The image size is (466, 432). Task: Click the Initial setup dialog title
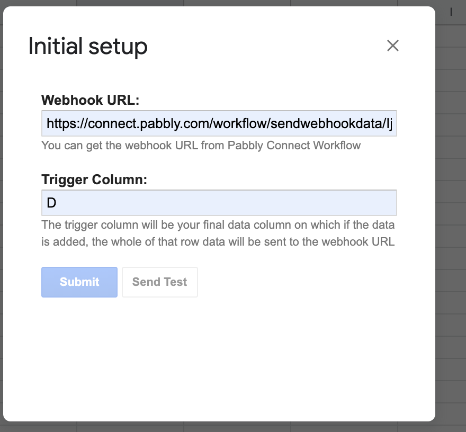(88, 47)
